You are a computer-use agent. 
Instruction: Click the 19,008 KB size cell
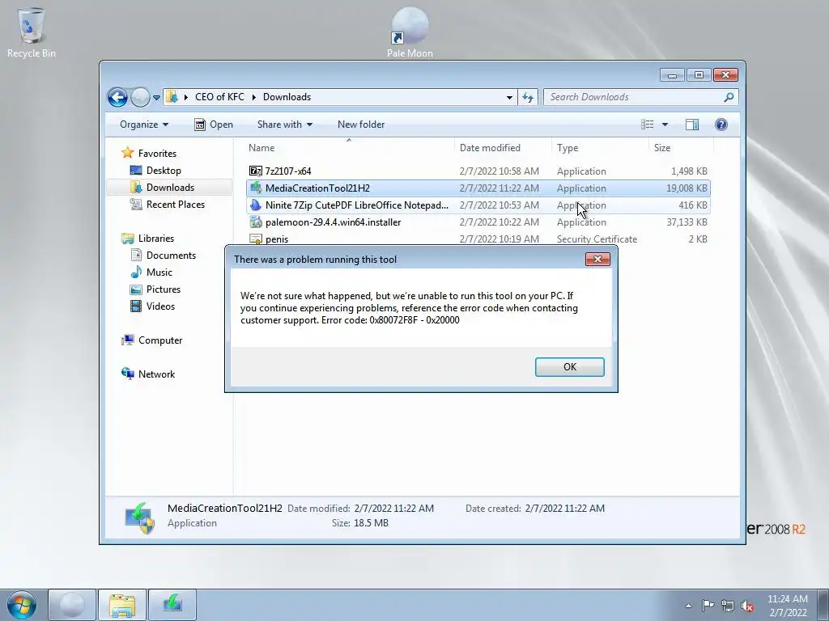(687, 188)
